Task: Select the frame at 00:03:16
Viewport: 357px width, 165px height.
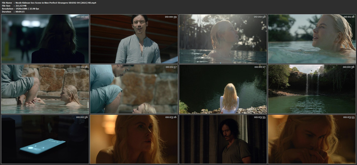Action: (x=134, y=139)
